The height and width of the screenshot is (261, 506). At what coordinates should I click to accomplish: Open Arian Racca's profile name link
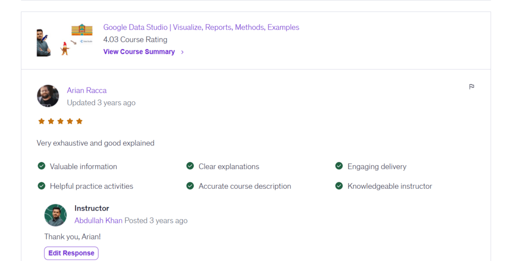[x=86, y=90]
